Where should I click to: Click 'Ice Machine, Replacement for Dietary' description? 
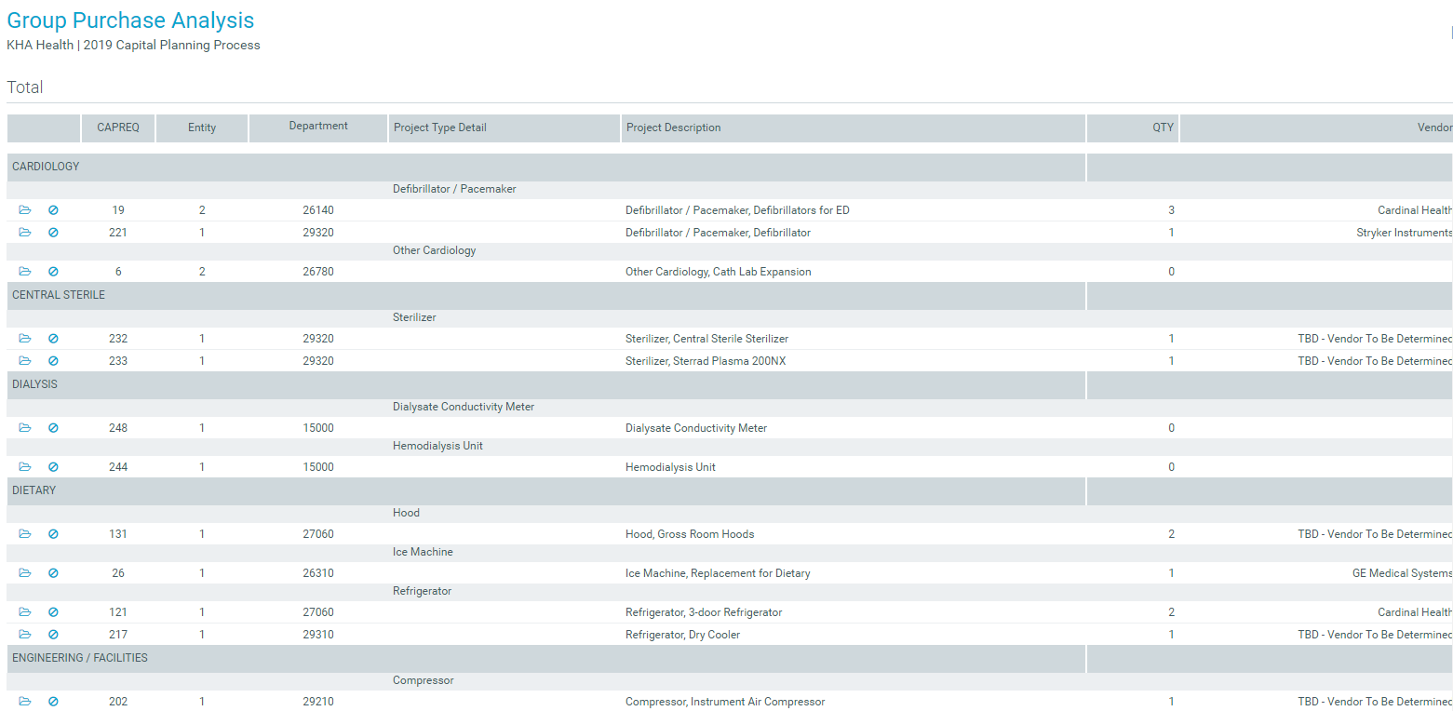(x=718, y=573)
